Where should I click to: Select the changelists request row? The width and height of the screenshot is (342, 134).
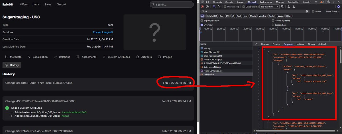(x=226, y=74)
